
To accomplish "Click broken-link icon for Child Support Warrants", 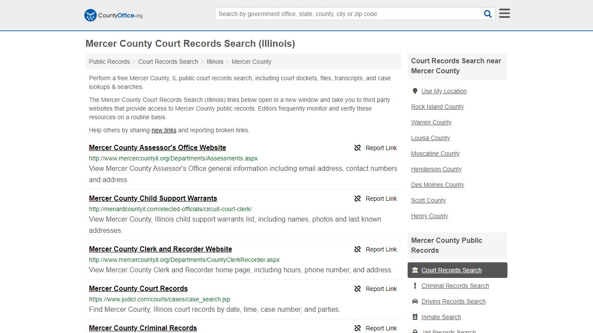I will point(357,199).
